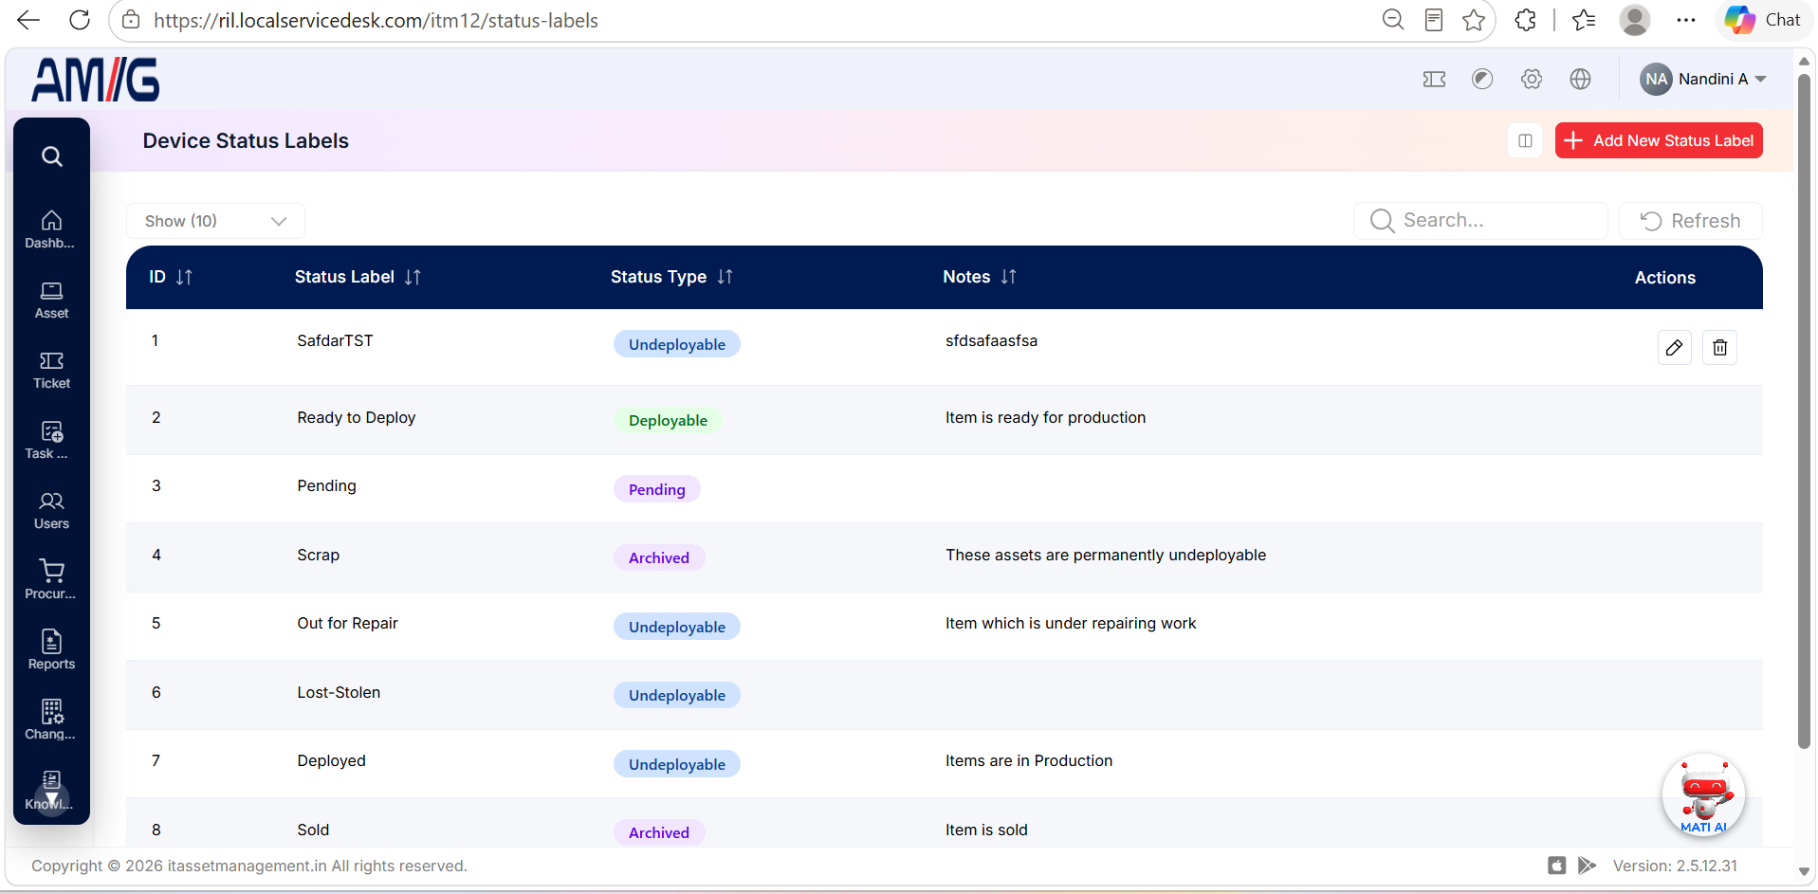This screenshot has width=1818, height=894.
Task: Go to Dashboard in sidebar
Action: (51, 229)
